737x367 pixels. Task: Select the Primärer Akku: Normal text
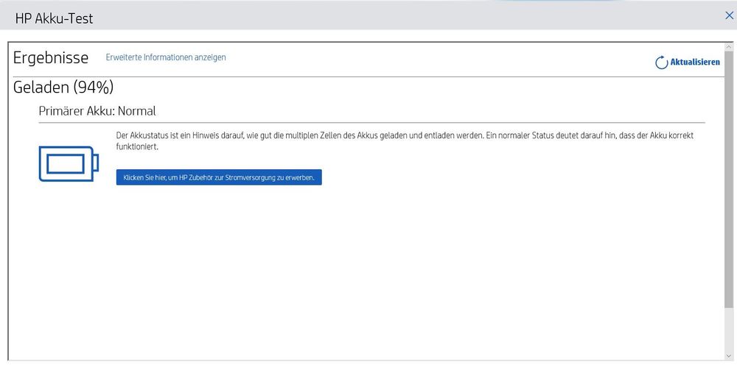pos(97,111)
